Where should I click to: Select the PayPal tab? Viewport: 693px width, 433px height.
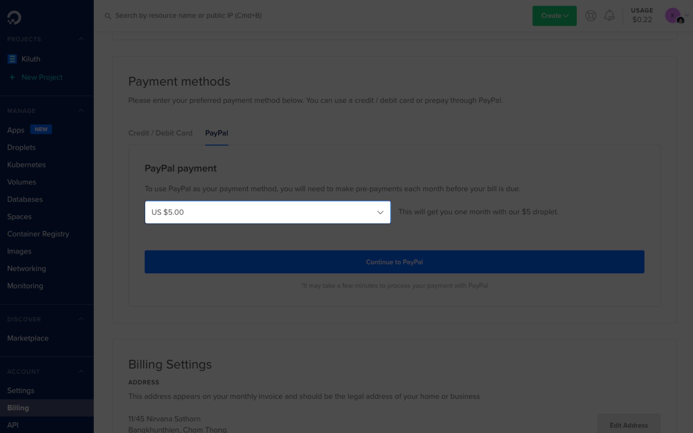[216, 133]
